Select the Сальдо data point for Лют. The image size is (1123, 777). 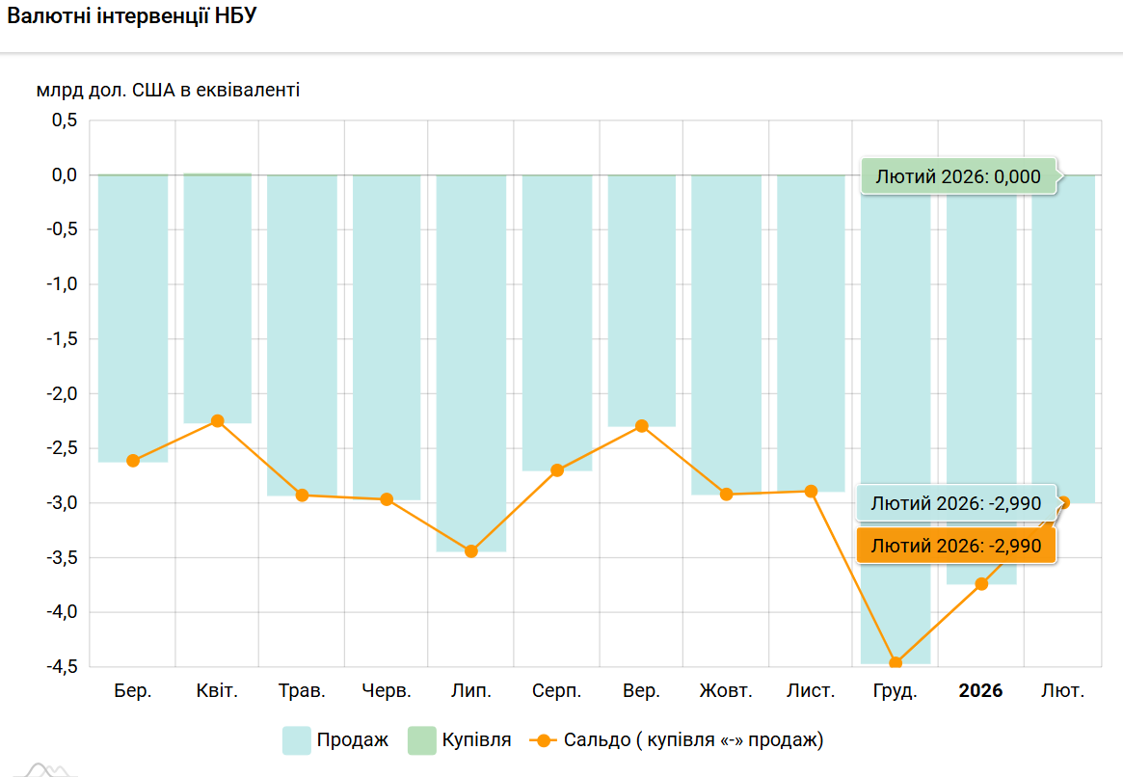(x=1063, y=502)
